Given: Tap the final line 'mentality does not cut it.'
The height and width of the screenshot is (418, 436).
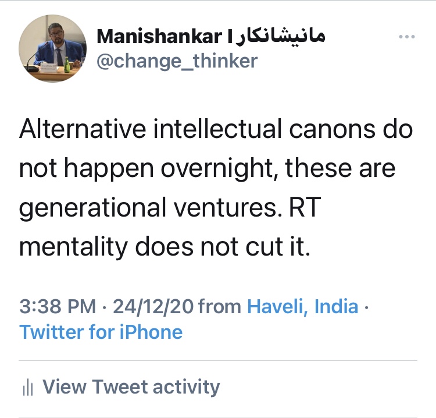Looking at the screenshot, I should pos(166,247).
